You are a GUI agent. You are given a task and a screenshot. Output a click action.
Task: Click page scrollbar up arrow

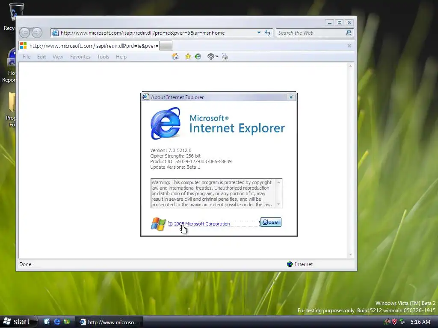click(351, 66)
